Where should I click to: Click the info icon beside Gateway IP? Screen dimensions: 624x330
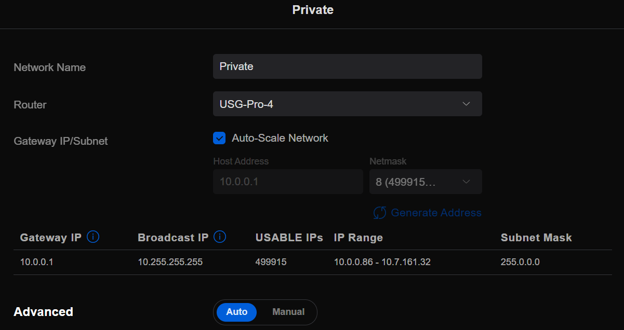(x=94, y=237)
